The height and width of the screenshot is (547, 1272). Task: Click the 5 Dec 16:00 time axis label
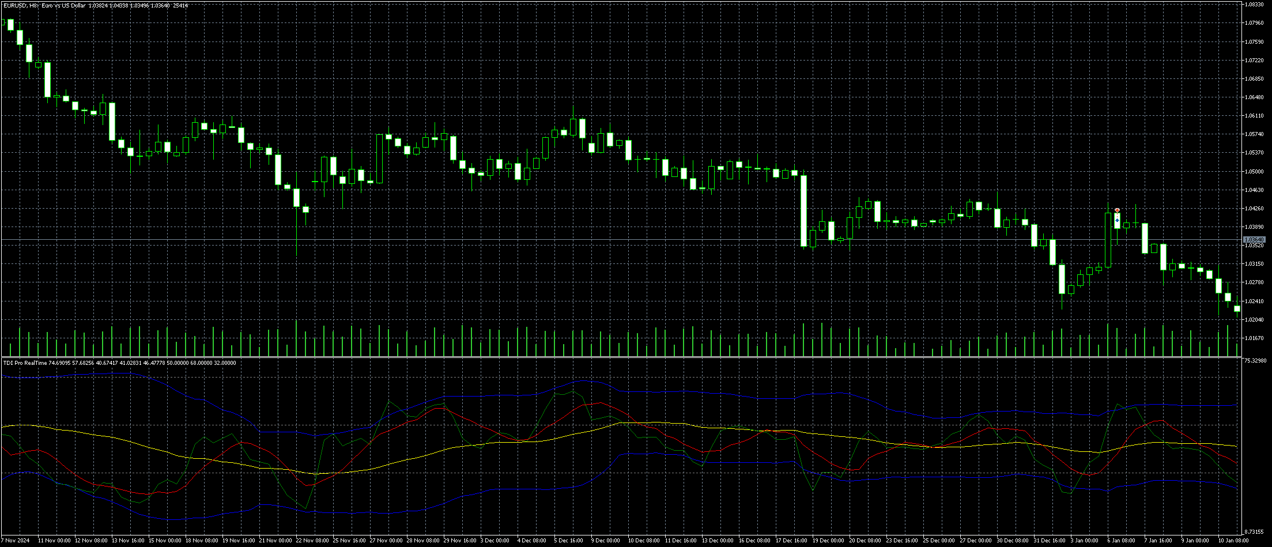569,541
